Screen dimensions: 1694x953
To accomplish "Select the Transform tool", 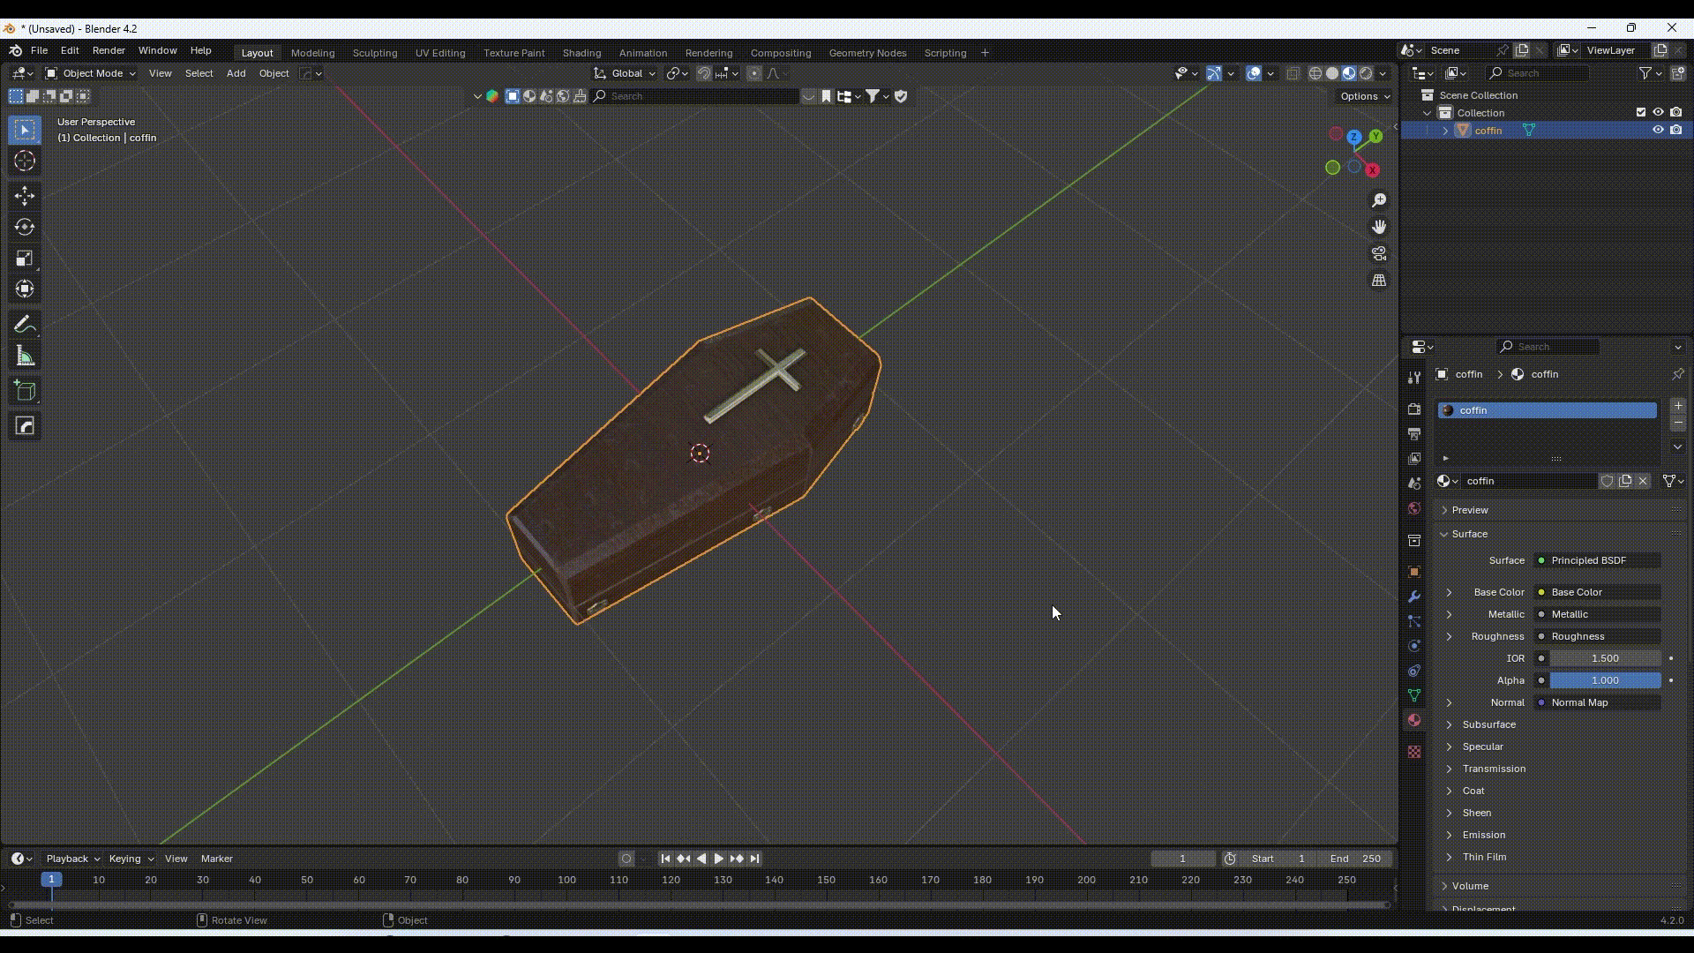I will pyautogui.click(x=25, y=289).
